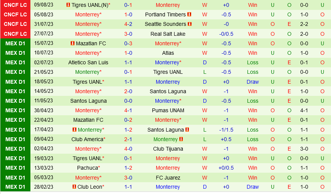Click the red card icon beside Tigres UANL(N)
Viewport: 331px width, 194px height.
(x=68, y=5)
